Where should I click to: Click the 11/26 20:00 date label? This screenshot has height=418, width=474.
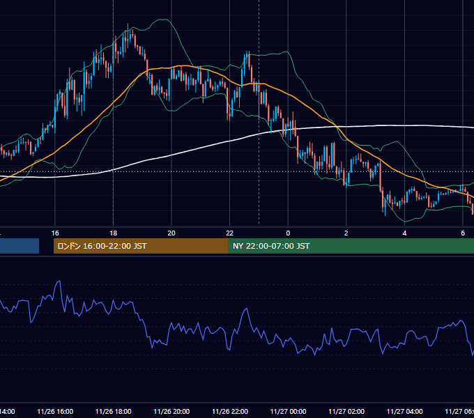click(x=171, y=411)
